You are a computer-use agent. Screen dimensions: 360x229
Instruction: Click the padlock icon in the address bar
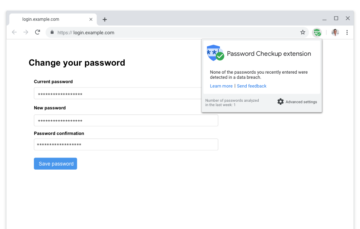pos(52,32)
